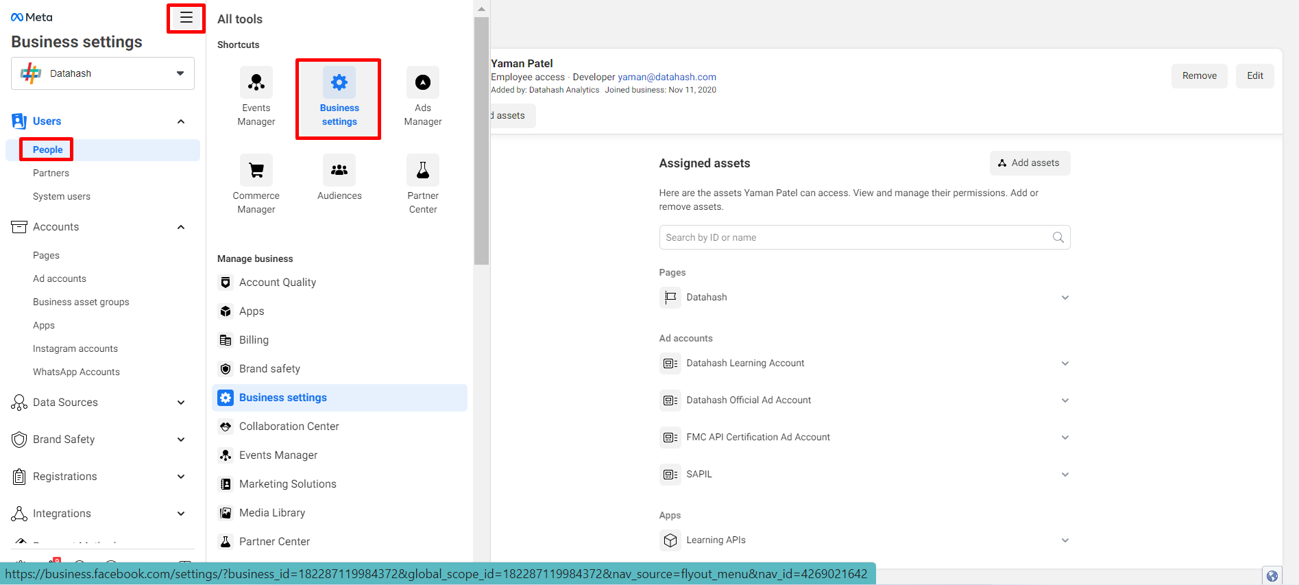Click the Add assets button
Image resolution: width=1299 pixels, height=585 pixels.
tap(1030, 163)
